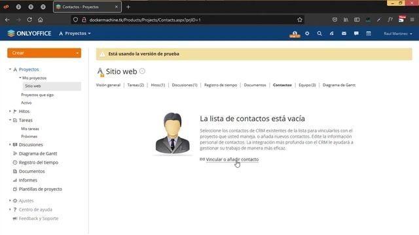419x235 pixels.
Task: Switch to the Discusiones (1) tab
Action: [185, 85]
